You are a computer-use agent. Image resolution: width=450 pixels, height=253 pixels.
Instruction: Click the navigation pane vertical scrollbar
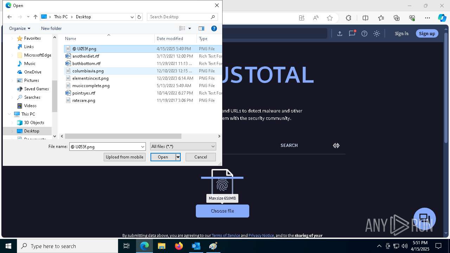coord(54,96)
